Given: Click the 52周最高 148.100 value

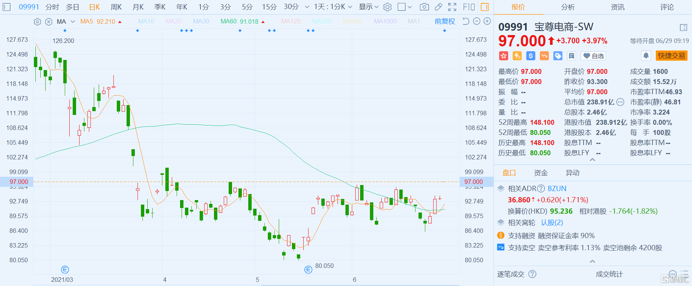Looking at the screenshot, I should click(x=542, y=122).
